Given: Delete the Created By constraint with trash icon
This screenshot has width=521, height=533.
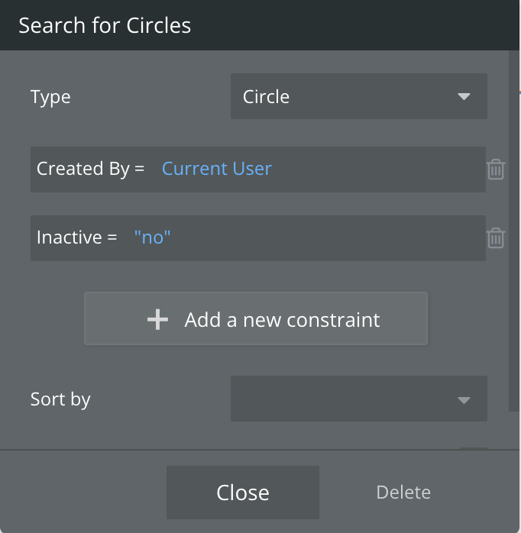Looking at the screenshot, I should [496, 169].
